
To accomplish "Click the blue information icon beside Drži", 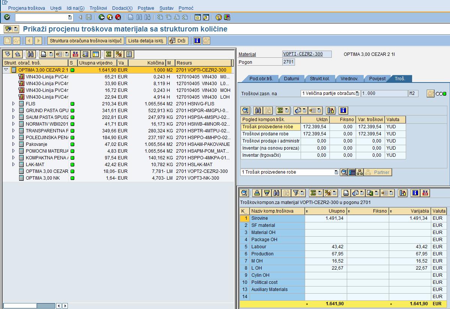I will point(197,41).
